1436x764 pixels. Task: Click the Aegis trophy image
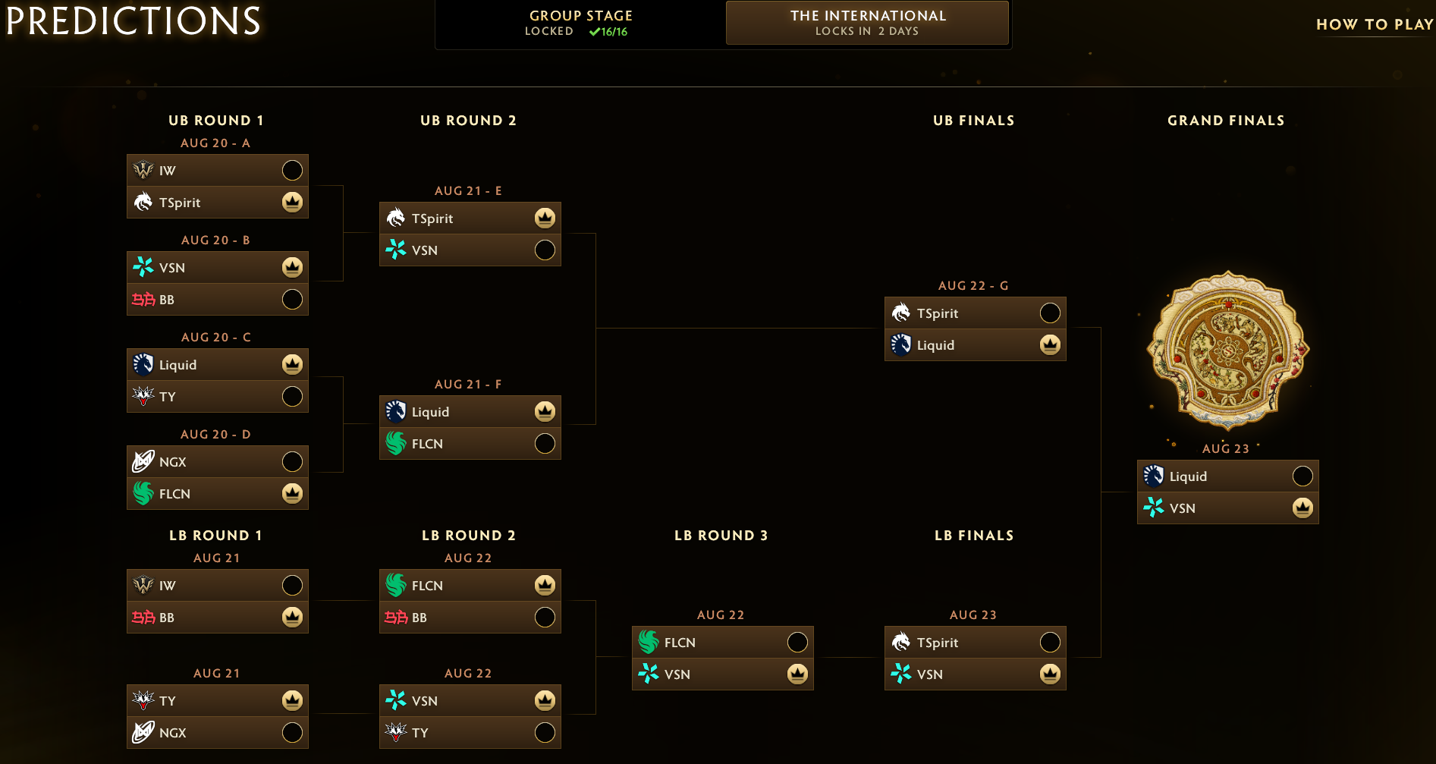coord(1227,349)
